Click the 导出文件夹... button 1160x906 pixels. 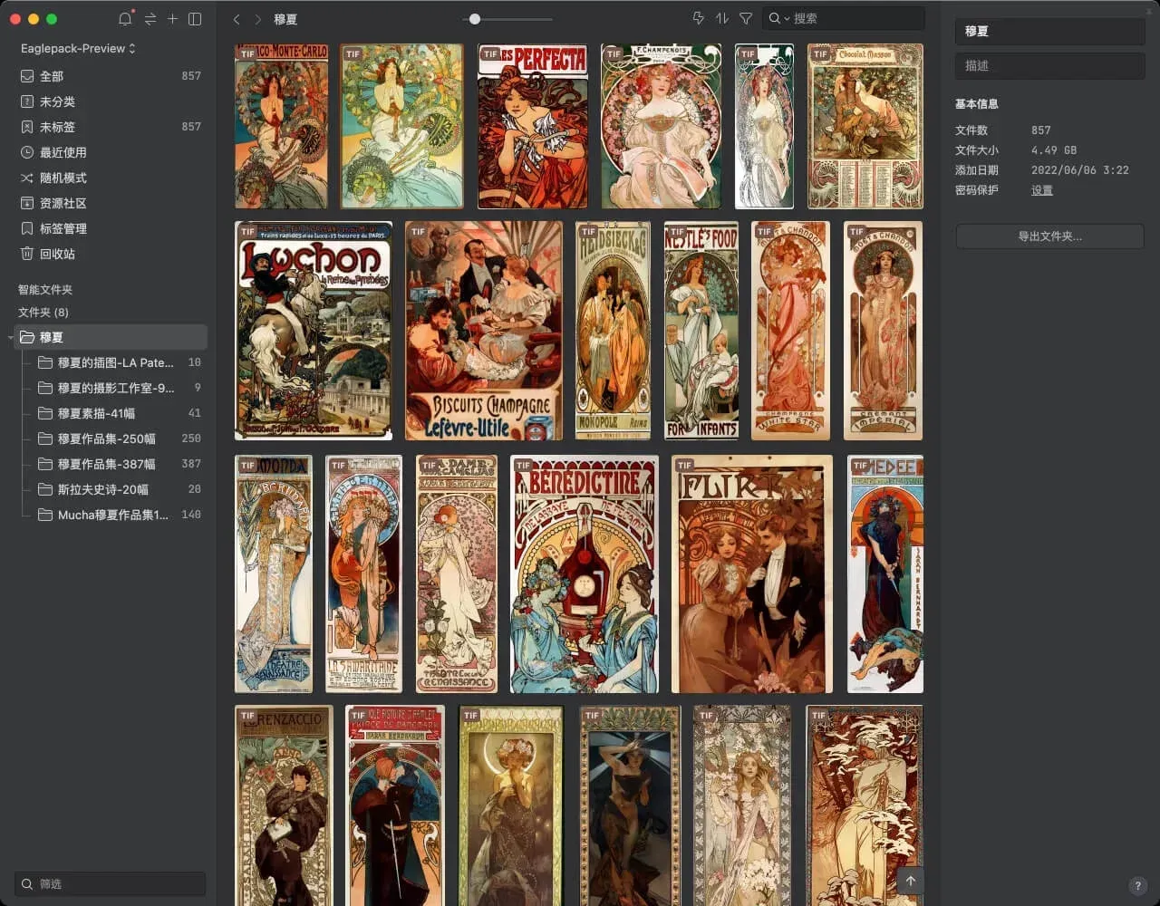coord(1050,236)
